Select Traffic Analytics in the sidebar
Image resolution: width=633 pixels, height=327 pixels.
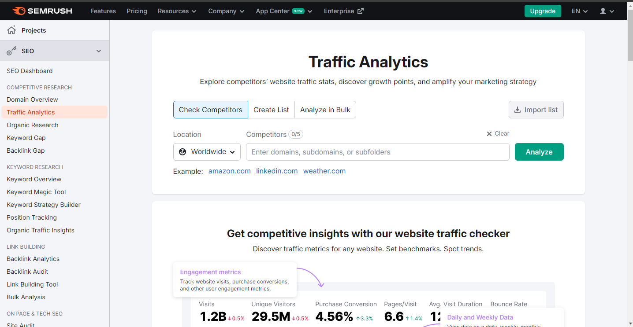(54, 112)
